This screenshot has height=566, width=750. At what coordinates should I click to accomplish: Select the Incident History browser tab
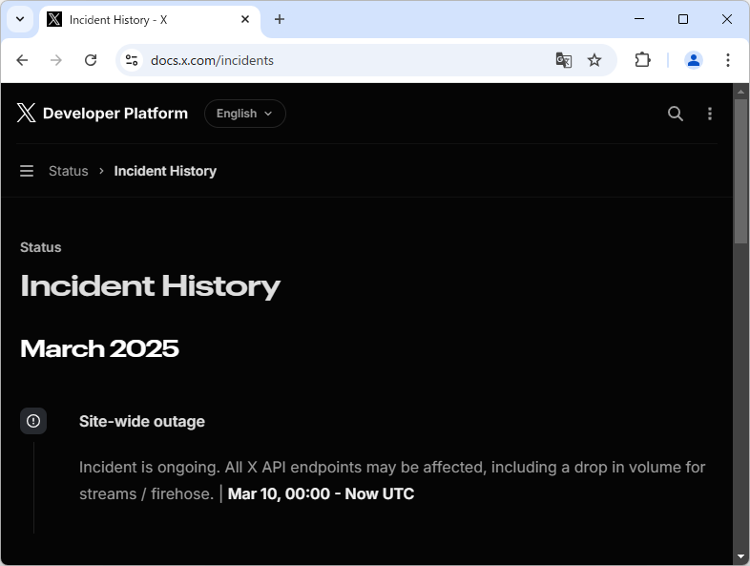tap(143, 19)
